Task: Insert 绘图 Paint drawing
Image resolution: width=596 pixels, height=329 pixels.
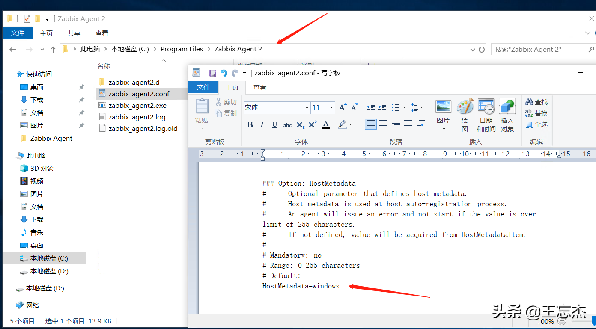Action: pos(465,116)
